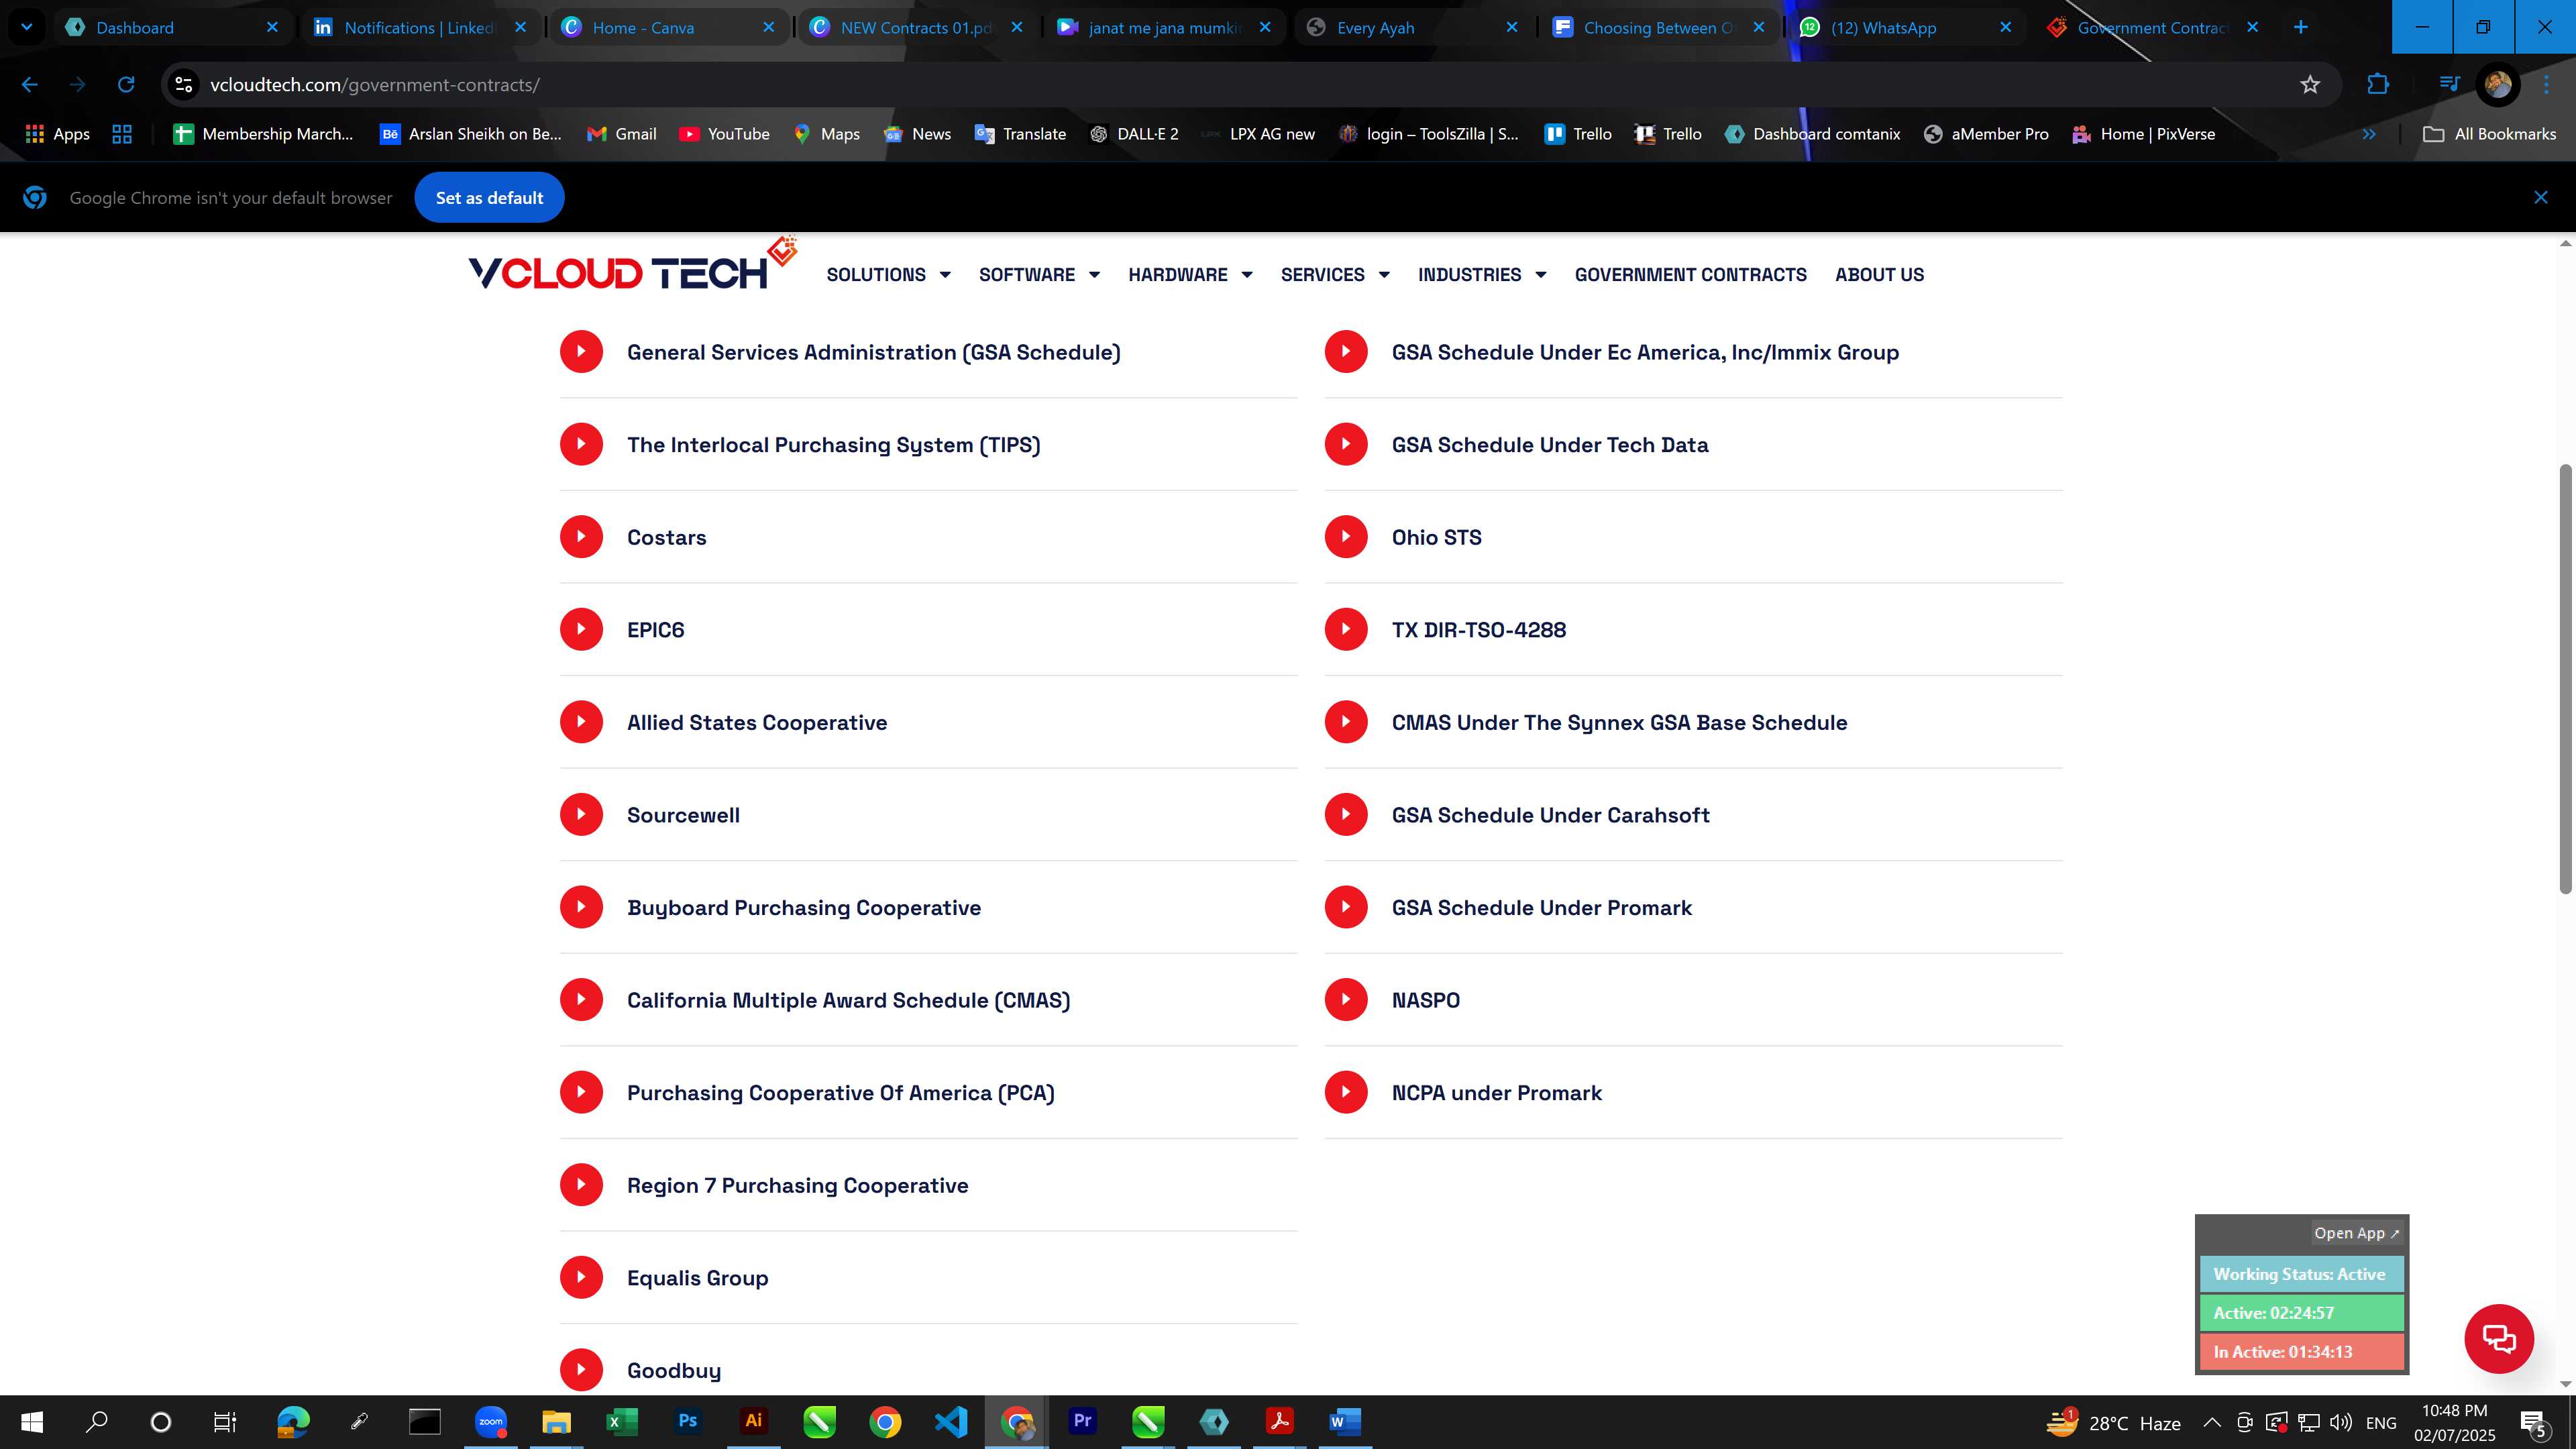Open the taskbar weather widget
Screen dimensions: 2576x1449
pyautogui.click(x=2112, y=1422)
